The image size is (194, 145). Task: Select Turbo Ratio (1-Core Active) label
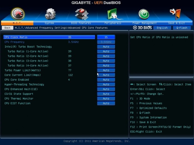click(x=28, y=51)
